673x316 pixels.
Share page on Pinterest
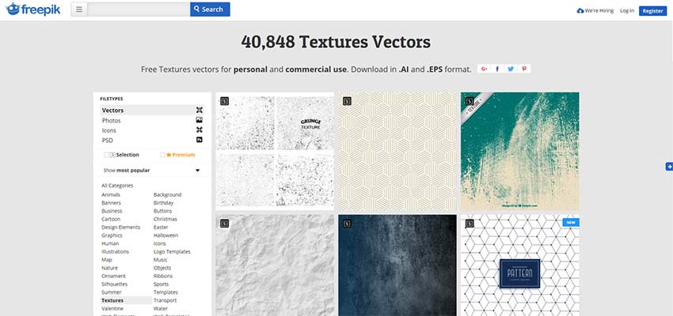pos(524,69)
